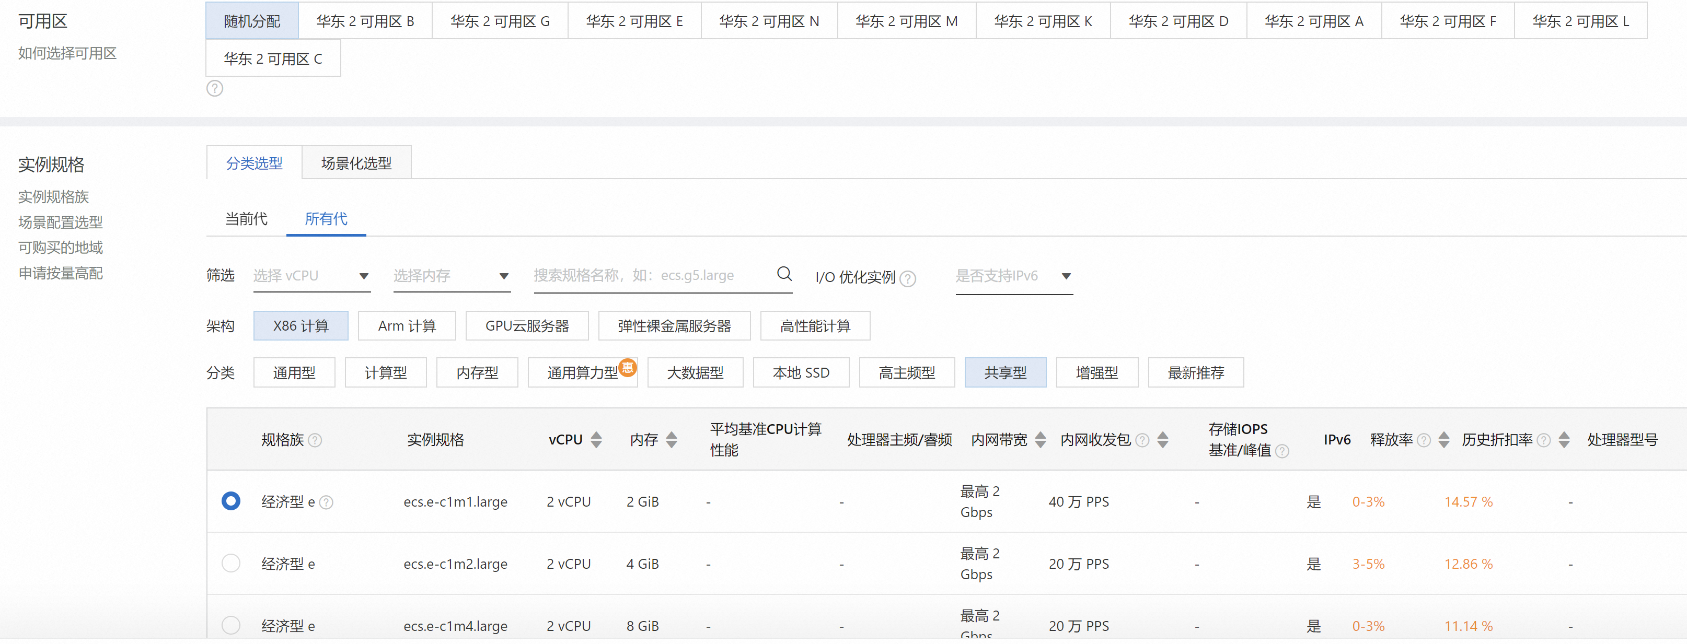Open 场景配置选型 link
The width and height of the screenshot is (1687, 644).
coord(60,222)
